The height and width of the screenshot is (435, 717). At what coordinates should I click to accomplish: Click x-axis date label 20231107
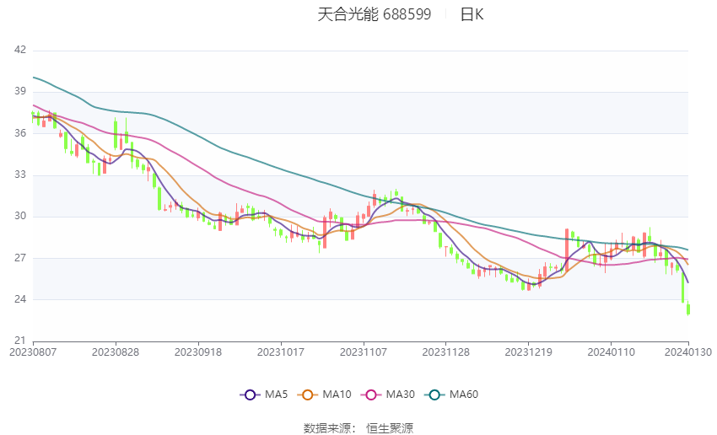tap(363, 352)
